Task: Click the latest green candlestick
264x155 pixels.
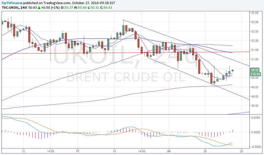Action: coord(233,70)
